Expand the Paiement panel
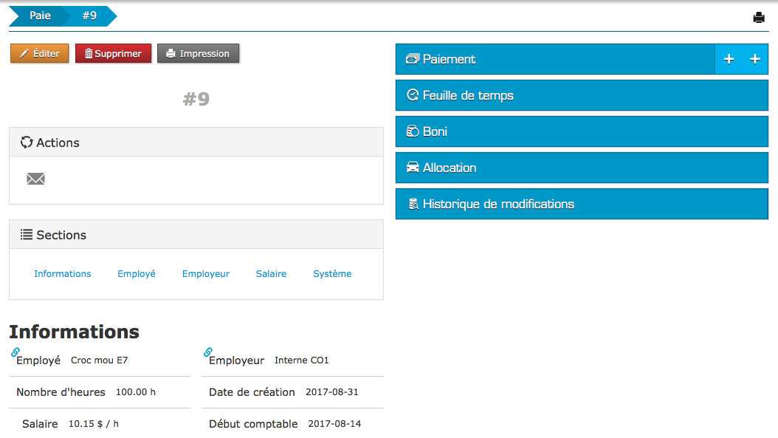The image size is (778, 438). click(x=554, y=60)
